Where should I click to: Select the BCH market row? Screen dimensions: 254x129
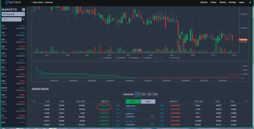pyautogui.click(x=13, y=61)
